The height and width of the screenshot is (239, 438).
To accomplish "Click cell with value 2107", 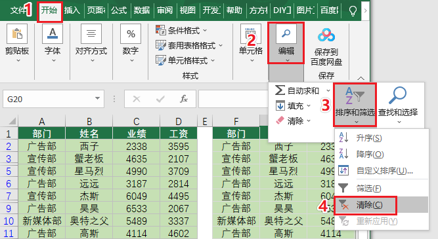I will pos(179,158).
